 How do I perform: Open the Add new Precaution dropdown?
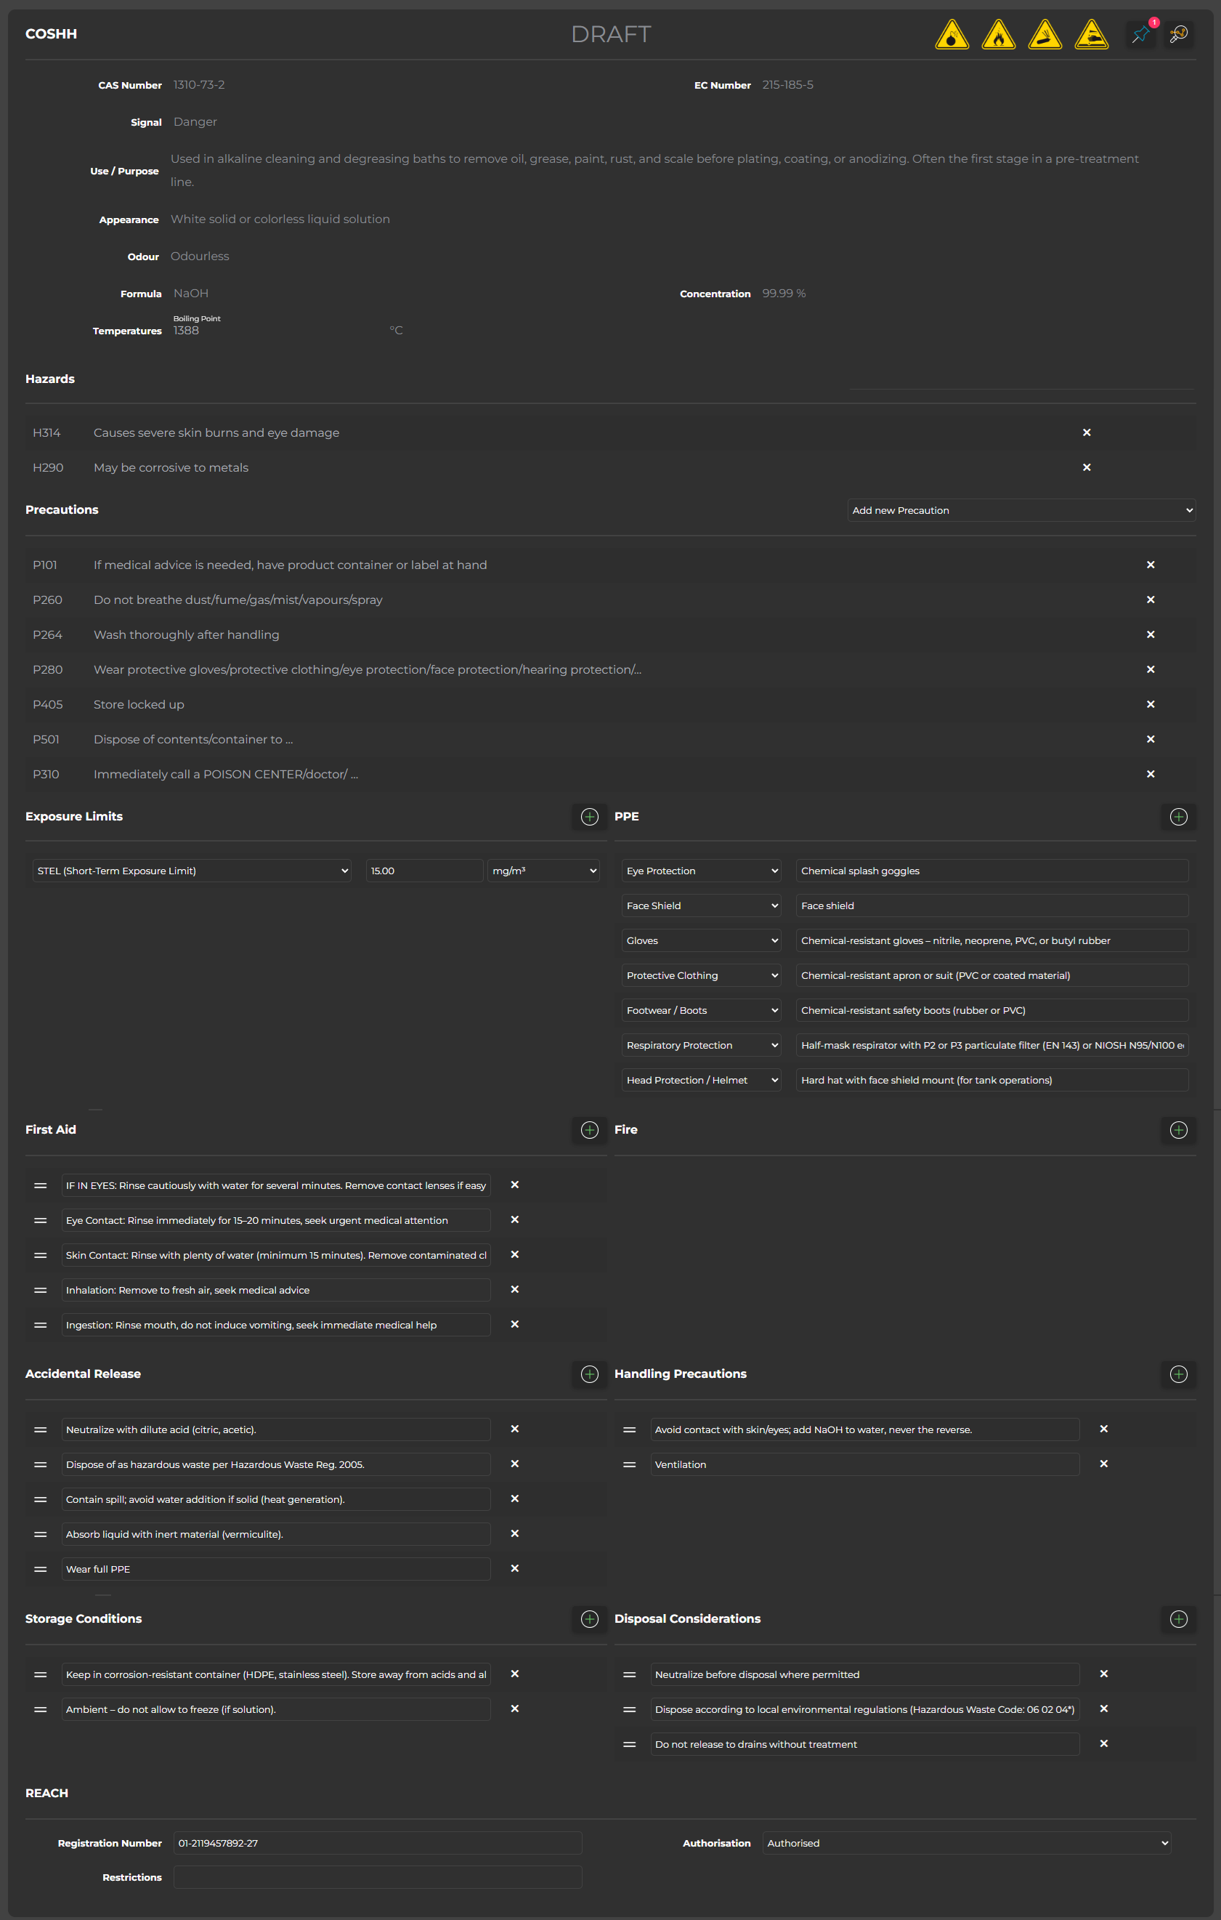click(x=1021, y=510)
